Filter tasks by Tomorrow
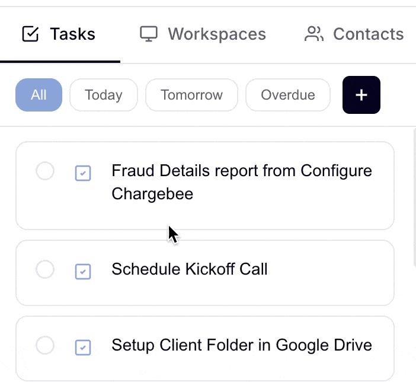 click(x=191, y=95)
